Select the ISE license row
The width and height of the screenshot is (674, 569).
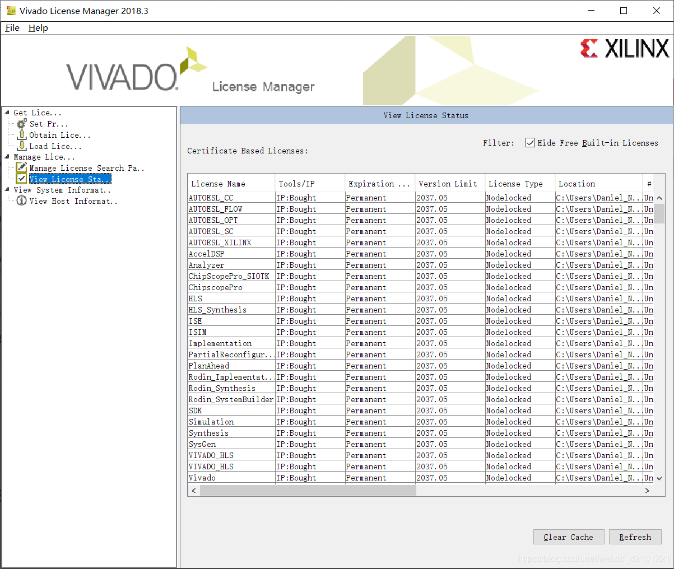(x=421, y=321)
